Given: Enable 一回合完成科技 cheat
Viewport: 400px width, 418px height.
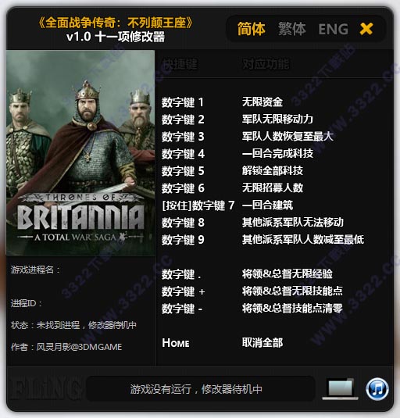Looking at the screenshot, I should click(277, 153).
